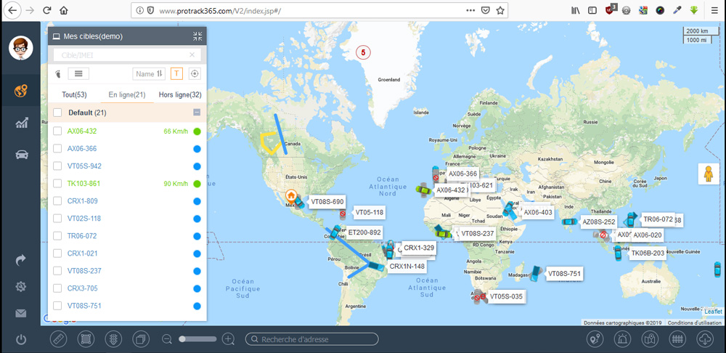Click the Recherche d'adresse search field
Image resolution: width=726 pixels, height=353 pixels.
coord(311,339)
